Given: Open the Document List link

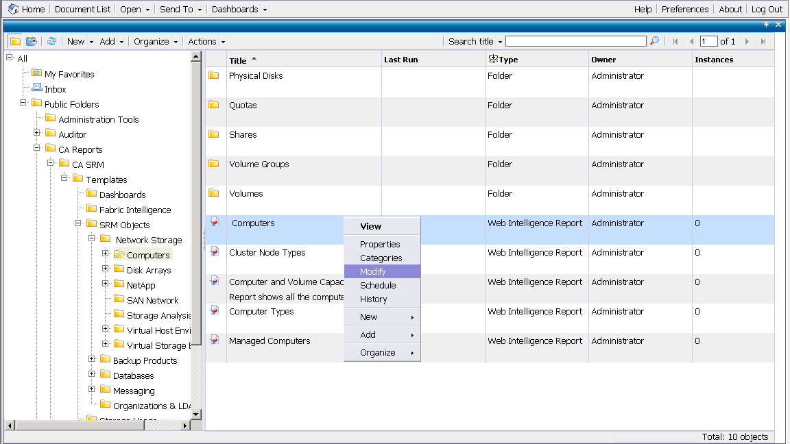Looking at the screenshot, I should coord(82,10).
